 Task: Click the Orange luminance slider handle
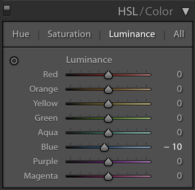click(108, 89)
